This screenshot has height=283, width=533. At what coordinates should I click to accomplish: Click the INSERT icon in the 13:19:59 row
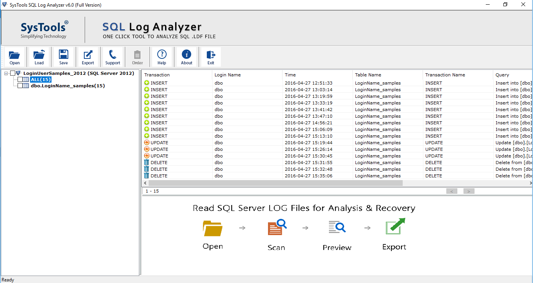click(x=147, y=96)
